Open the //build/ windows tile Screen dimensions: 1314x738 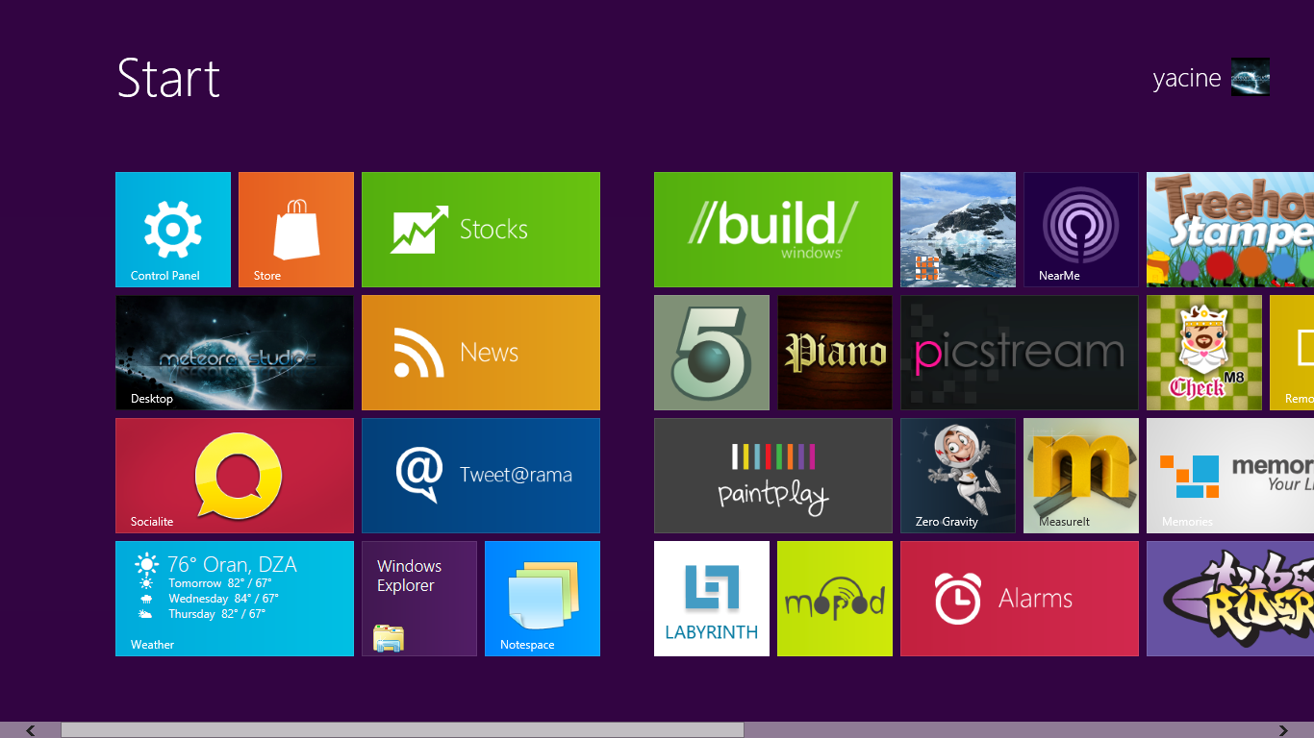tap(773, 230)
